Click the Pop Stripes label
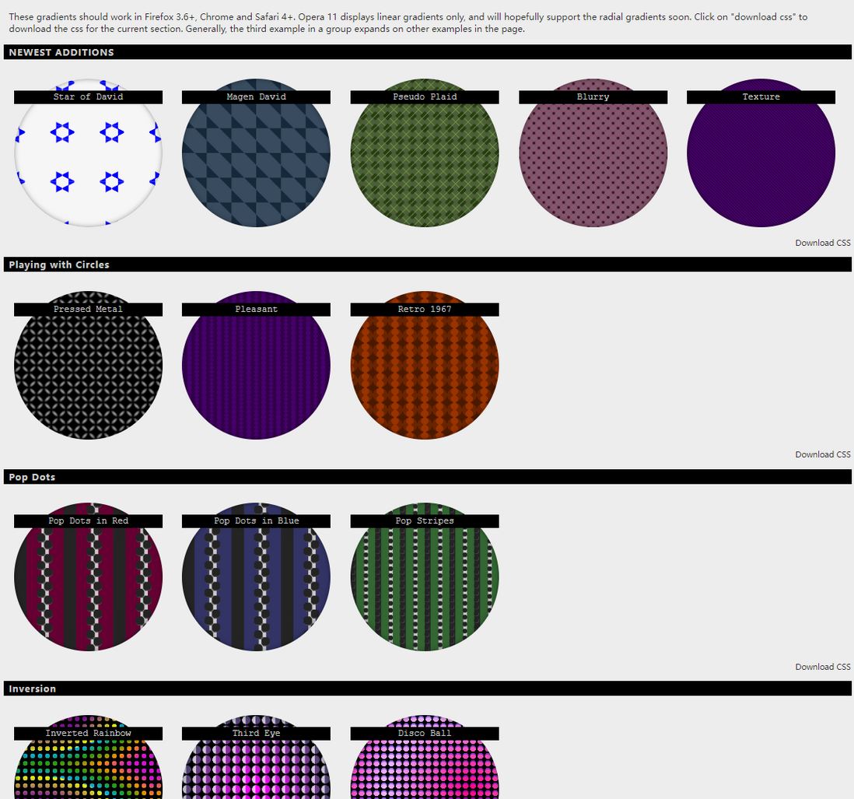 pos(425,521)
